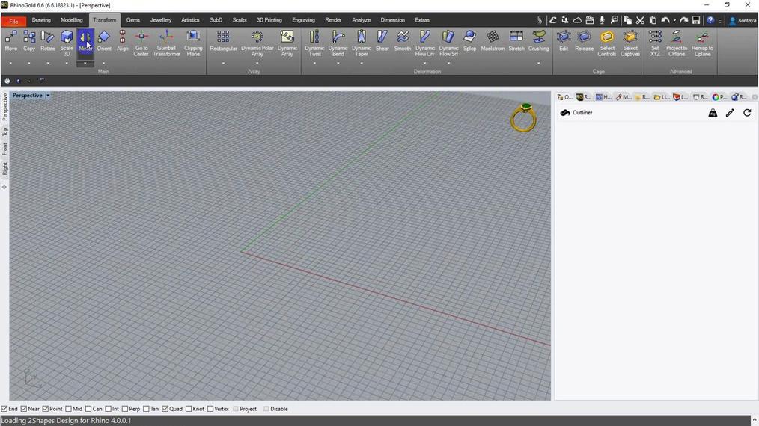Choose the Dynamic Polar Array tool

point(257,43)
